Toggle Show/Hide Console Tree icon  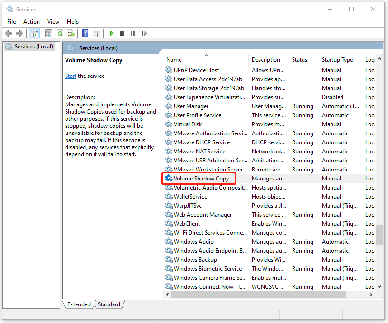click(x=34, y=33)
